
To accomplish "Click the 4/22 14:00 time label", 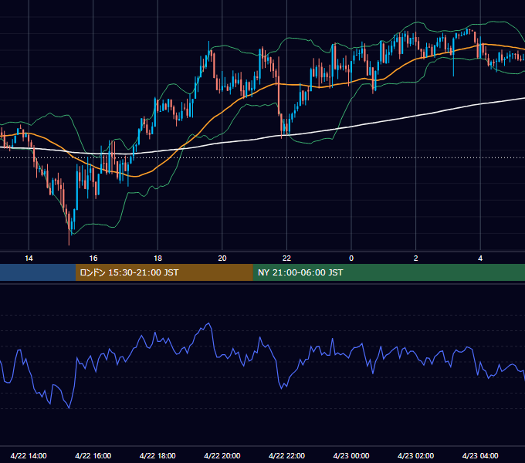I will pos(29,455).
